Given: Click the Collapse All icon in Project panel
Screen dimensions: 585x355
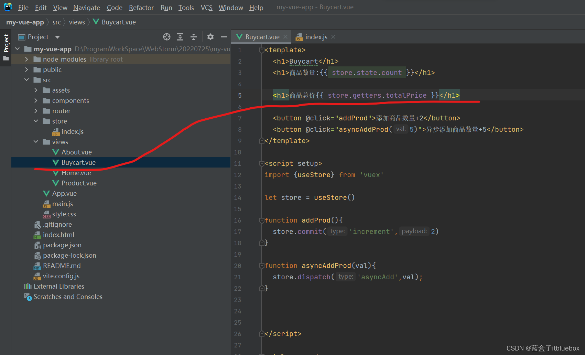Looking at the screenshot, I should (194, 37).
